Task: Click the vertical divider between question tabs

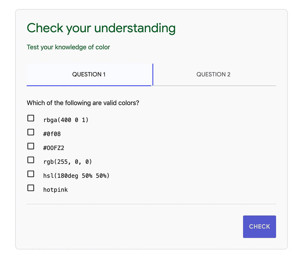Action: 153,74
